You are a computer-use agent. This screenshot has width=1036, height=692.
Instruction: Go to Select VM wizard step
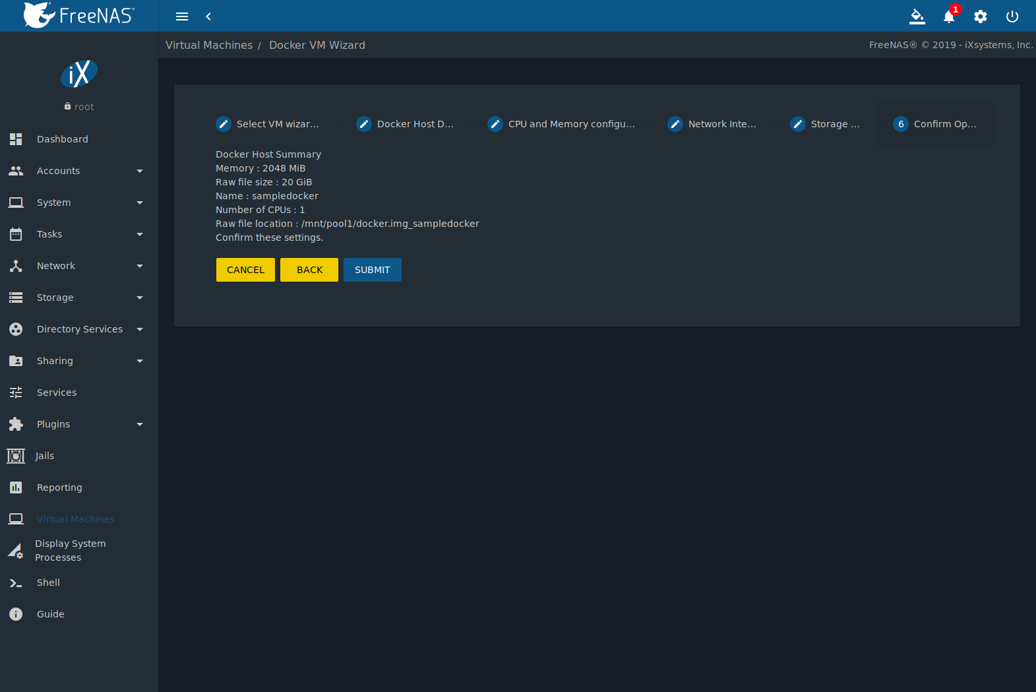coord(268,124)
